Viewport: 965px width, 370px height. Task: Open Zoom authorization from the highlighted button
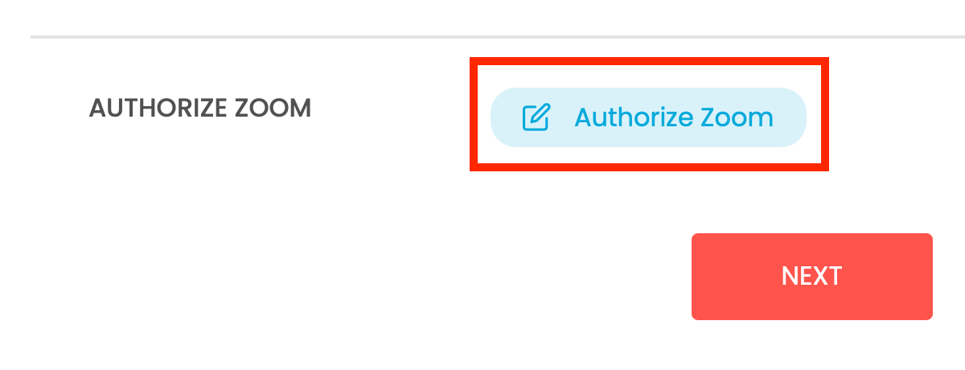(648, 117)
